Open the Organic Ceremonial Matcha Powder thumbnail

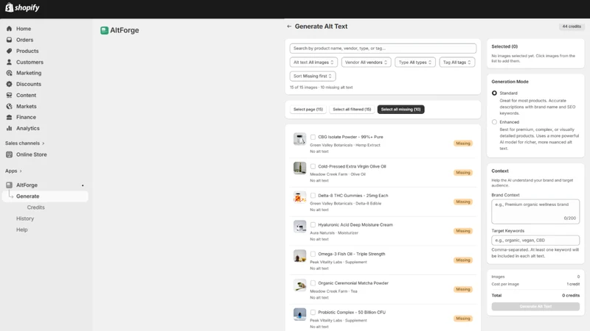pyautogui.click(x=299, y=285)
